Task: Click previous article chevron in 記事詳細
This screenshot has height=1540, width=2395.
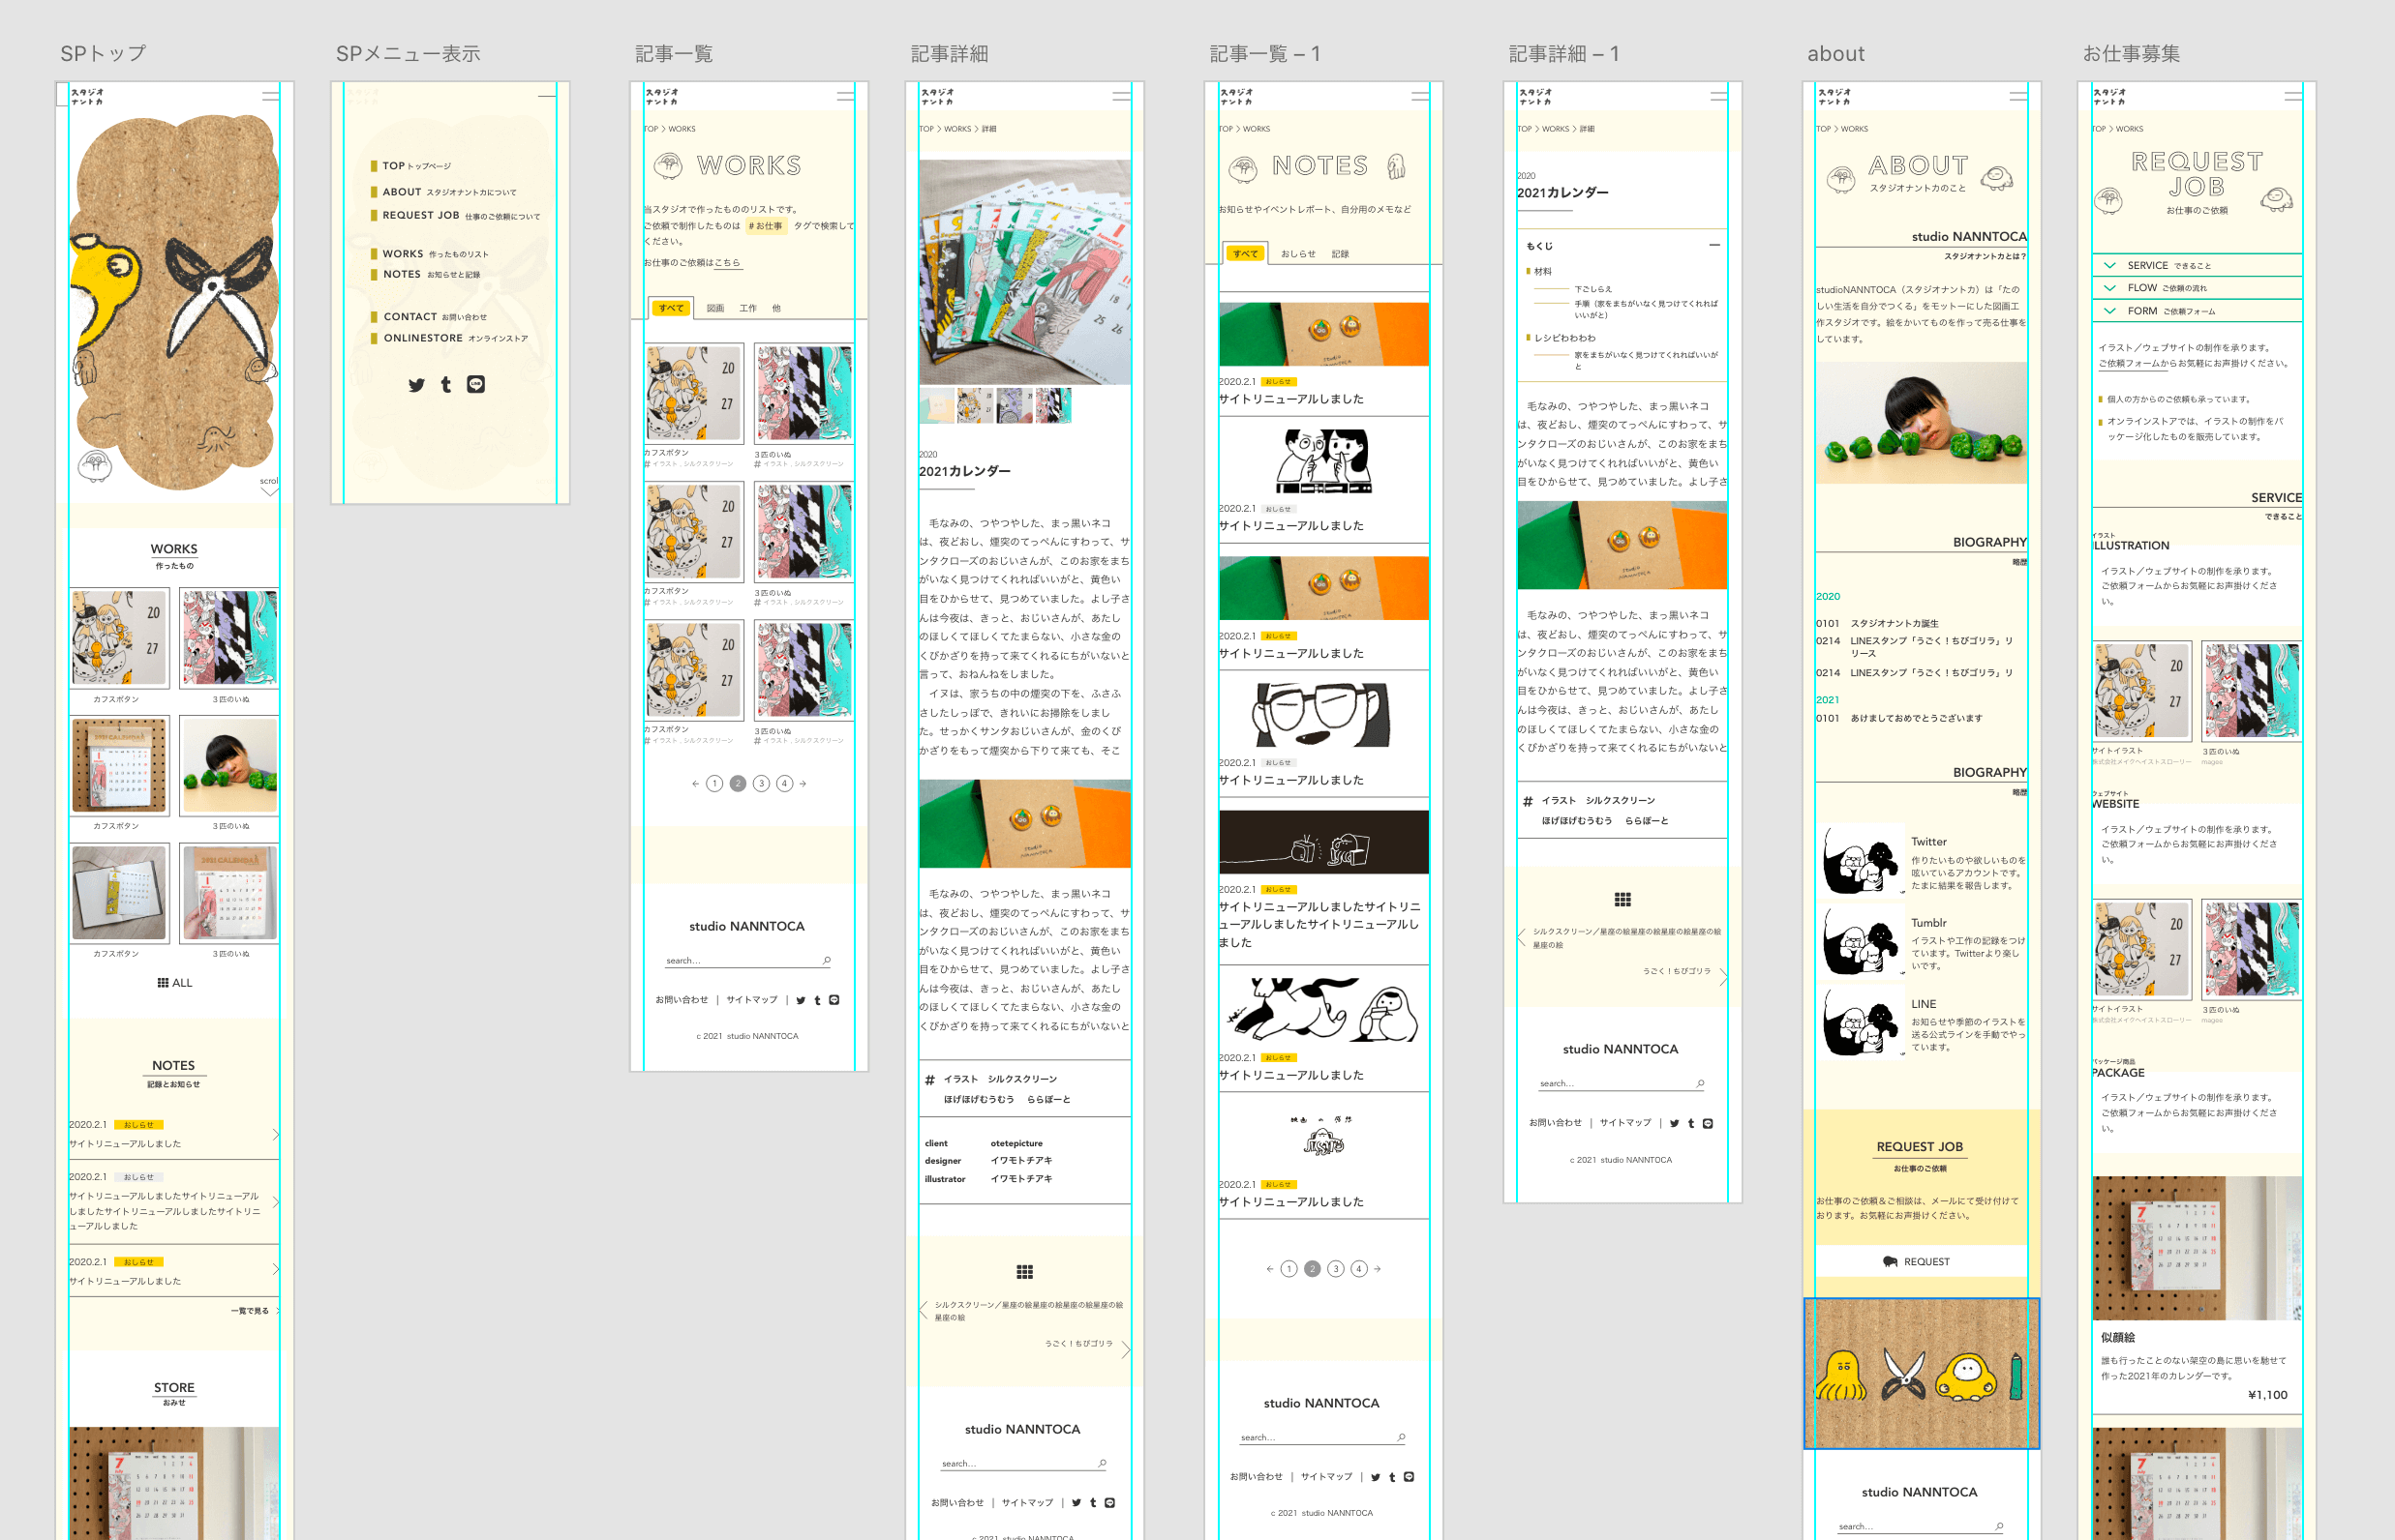Action: [x=923, y=1311]
